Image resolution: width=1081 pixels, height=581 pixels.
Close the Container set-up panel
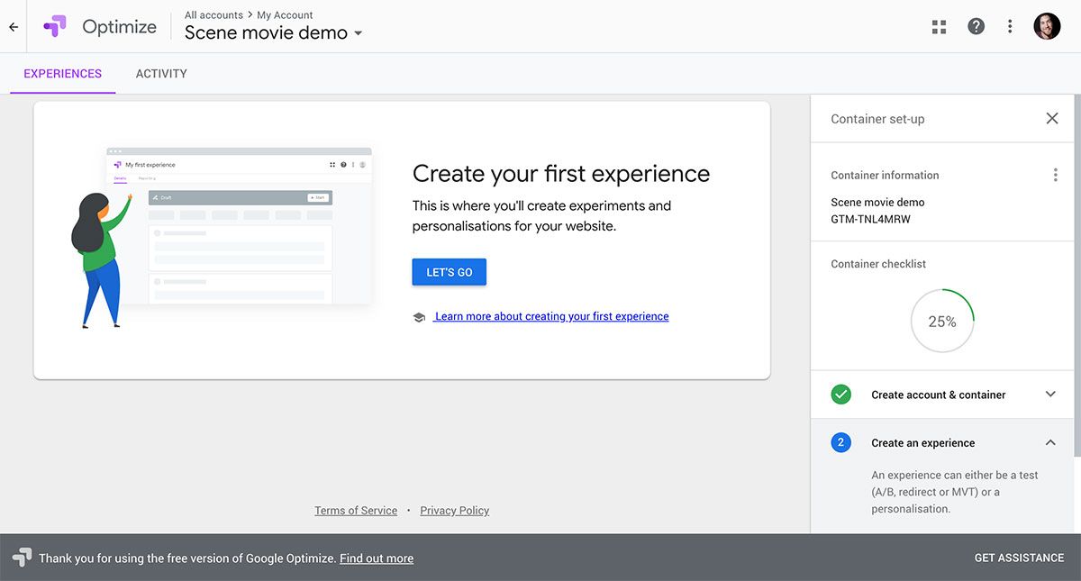(x=1051, y=118)
